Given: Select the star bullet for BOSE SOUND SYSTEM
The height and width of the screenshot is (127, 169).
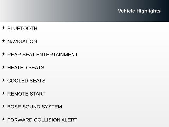Looking at the screenshot, I should [3, 106].
